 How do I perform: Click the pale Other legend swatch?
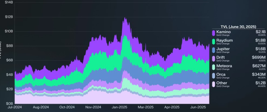coord(214,84)
